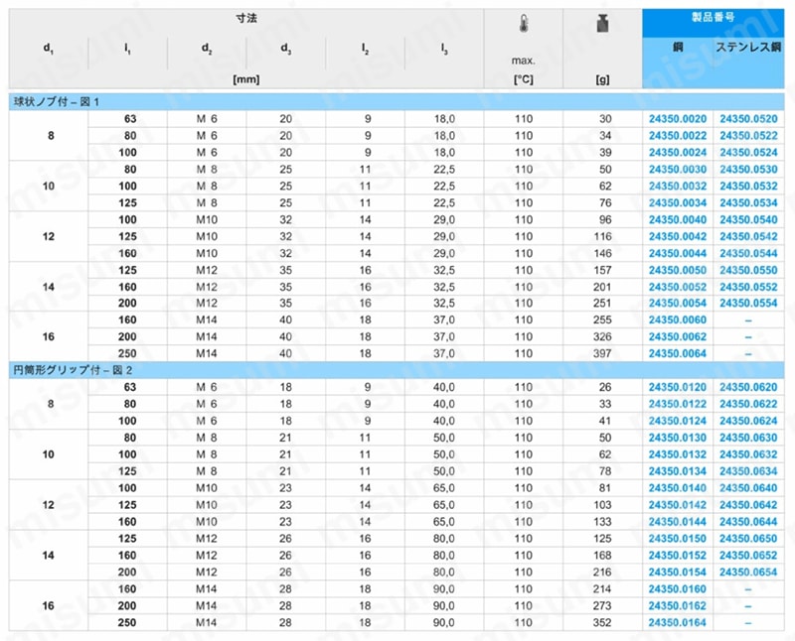The height and width of the screenshot is (641, 795).
Task: Click the d₁ column header
Action: (49, 49)
